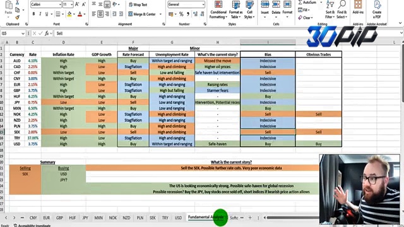Align text left in Alignment group

[x=94, y=14]
